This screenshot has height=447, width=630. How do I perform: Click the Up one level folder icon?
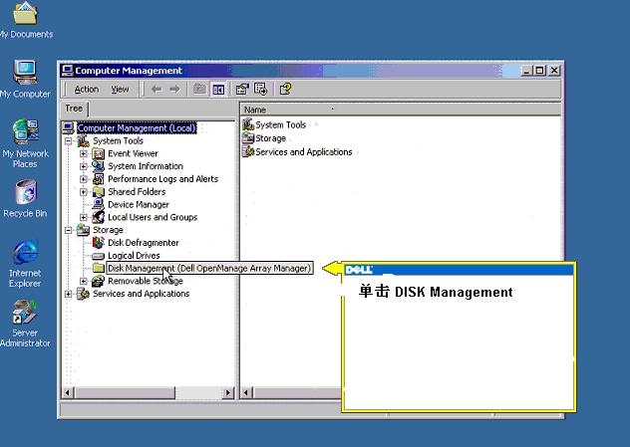199,89
